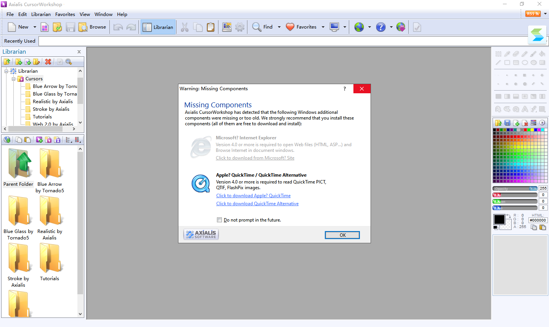The image size is (549, 327).
Task: Select 'Realistic by Axialis' in the Librarian tree
Action: click(53, 102)
